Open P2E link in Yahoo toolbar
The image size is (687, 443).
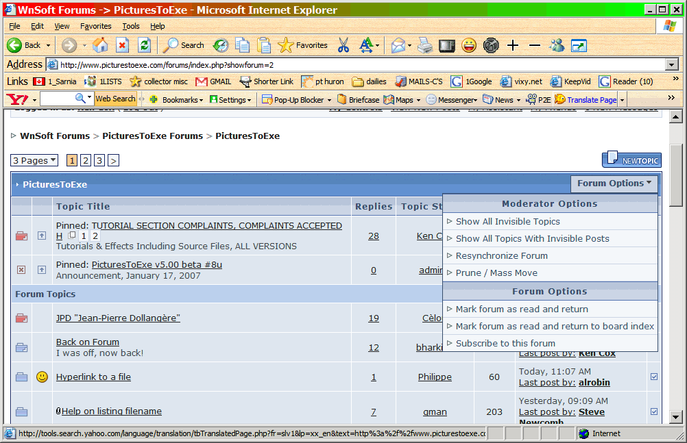click(x=539, y=100)
